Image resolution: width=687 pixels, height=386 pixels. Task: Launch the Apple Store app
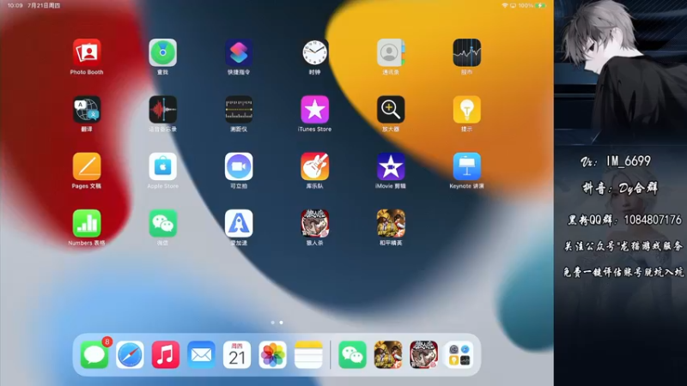[162, 166]
